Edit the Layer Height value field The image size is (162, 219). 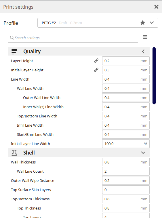coord(126,61)
